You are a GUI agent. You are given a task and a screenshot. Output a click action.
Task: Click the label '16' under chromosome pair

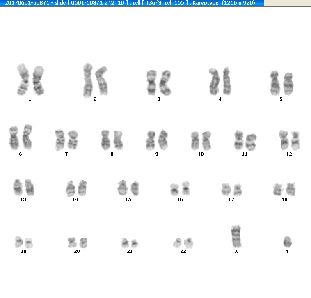point(180,199)
